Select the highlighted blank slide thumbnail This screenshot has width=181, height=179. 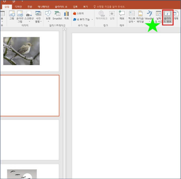pos(30,96)
